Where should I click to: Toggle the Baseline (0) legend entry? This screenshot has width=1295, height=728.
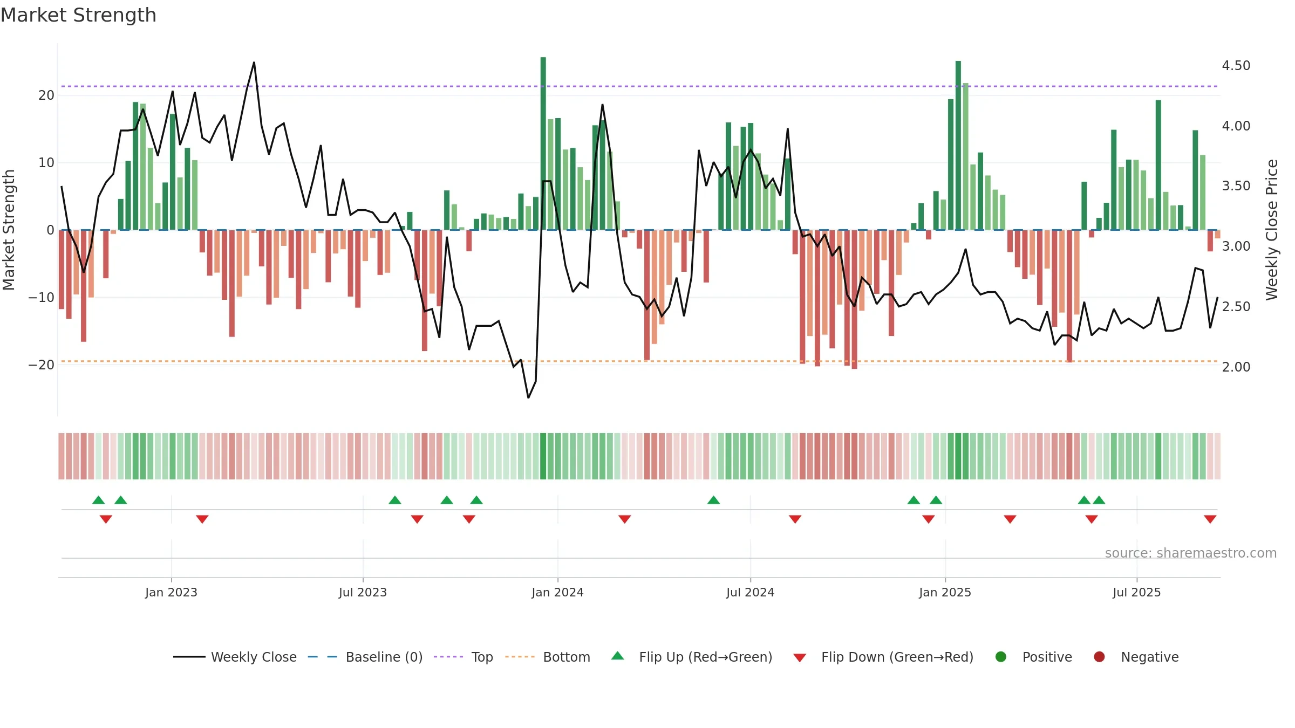(x=365, y=657)
